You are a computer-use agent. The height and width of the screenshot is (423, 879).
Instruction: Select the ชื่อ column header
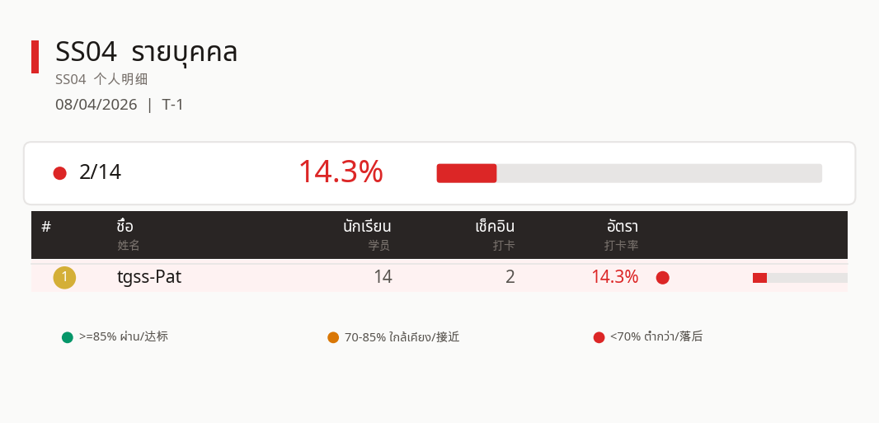125,227
